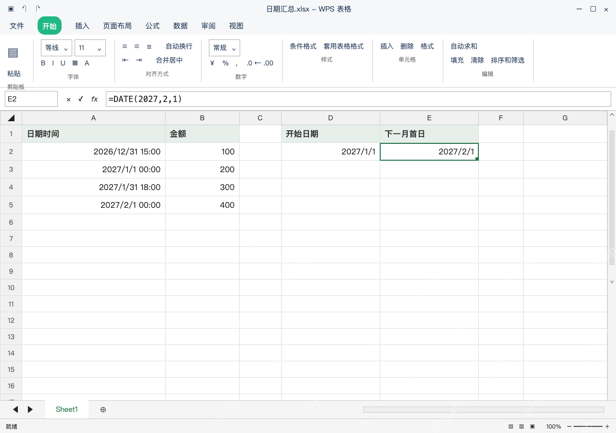Toggle underline formatting U
The width and height of the screenshot is (616, 433).
pyautogui.click(x=63, y=63)
